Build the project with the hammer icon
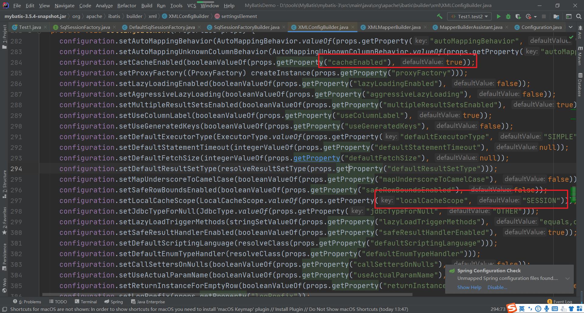Screen dimensions: 584x313 click(440, 16)
